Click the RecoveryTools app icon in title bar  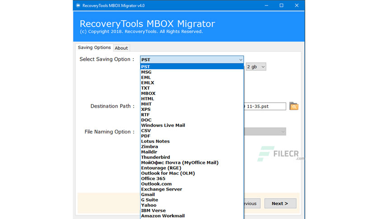[78, 5]
